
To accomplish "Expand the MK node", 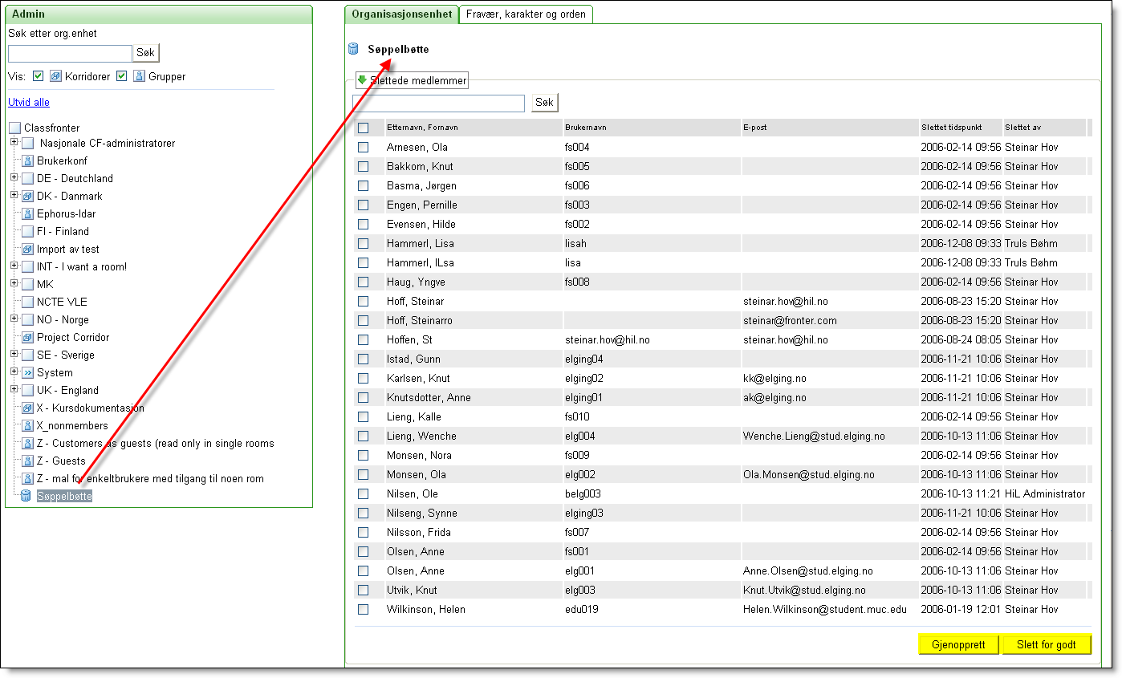I will (x=14, y=283).
